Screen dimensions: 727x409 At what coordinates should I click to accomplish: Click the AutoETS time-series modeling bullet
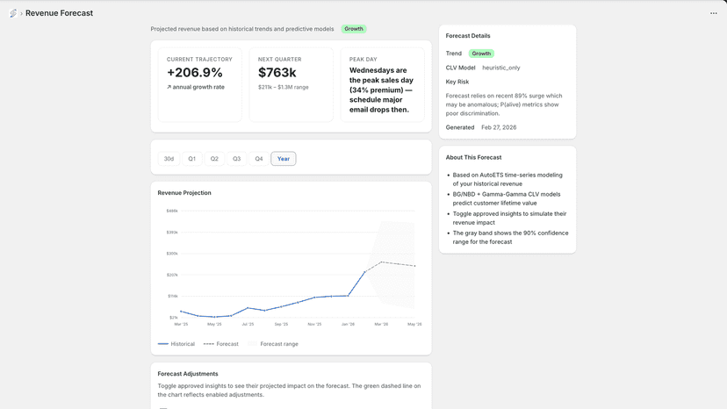point(507,179)
